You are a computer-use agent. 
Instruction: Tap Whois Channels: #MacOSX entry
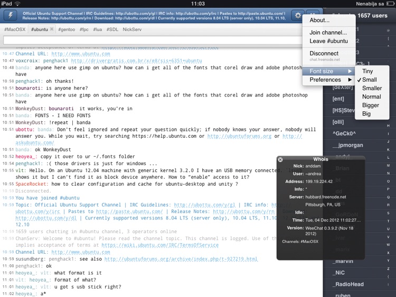pos(300,242)
